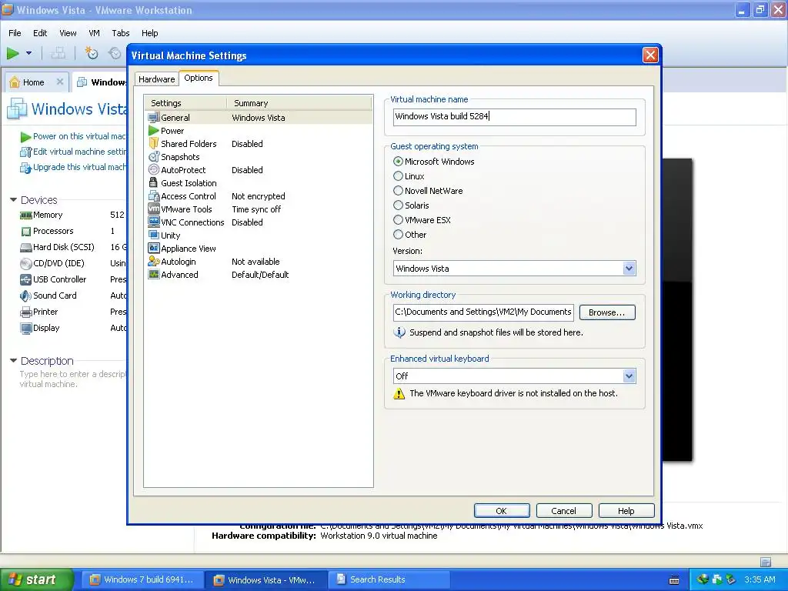Collapse the Description section
Viewport: 788px width, 591px height.
14,361
